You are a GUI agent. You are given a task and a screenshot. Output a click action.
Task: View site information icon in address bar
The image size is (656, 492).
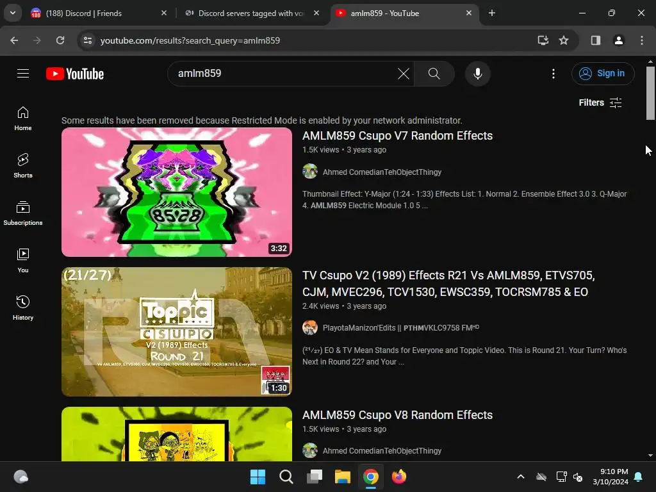pyautogui.click(x=88, y=40)
